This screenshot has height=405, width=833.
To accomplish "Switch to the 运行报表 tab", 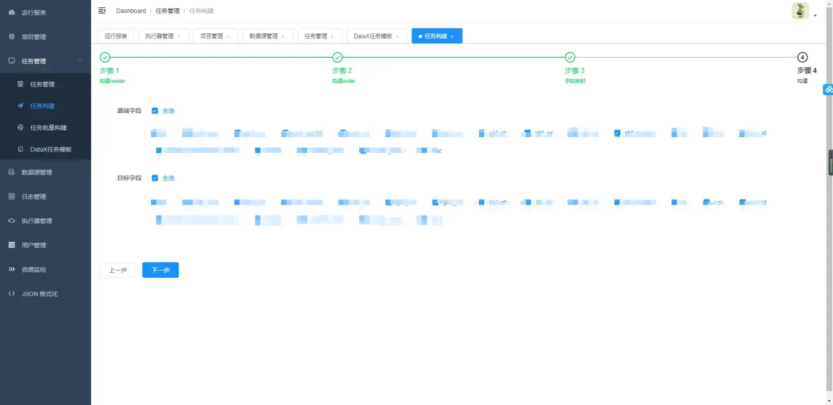I will [x=116, y=36].
